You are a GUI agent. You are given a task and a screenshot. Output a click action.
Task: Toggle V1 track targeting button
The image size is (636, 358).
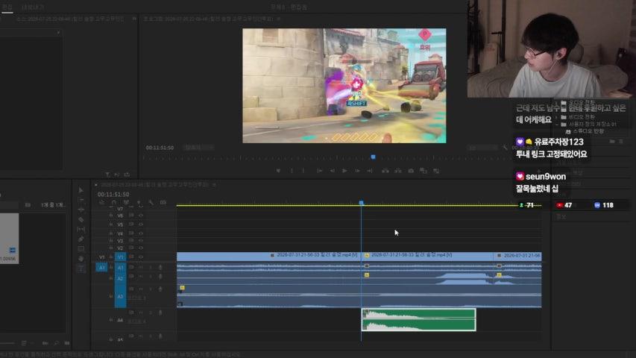pyautogui.click(x=121, y=257)
